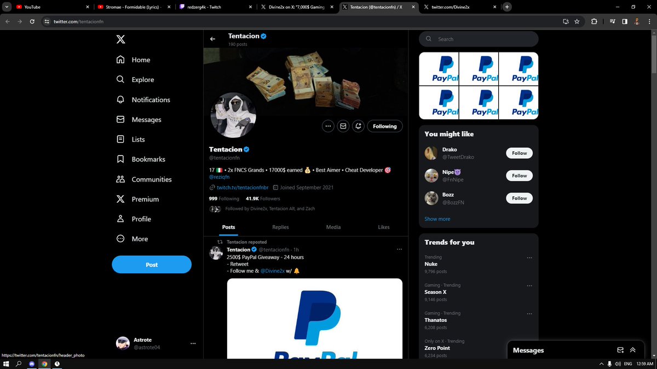Viewport: 657px width, 369px height.
Task: Open the volume control in the system tray
Action: click(x=618, y=364)
